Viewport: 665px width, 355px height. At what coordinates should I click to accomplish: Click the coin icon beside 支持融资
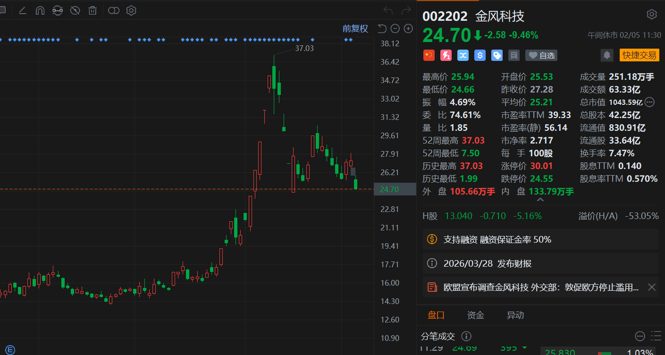coord(432,239)
